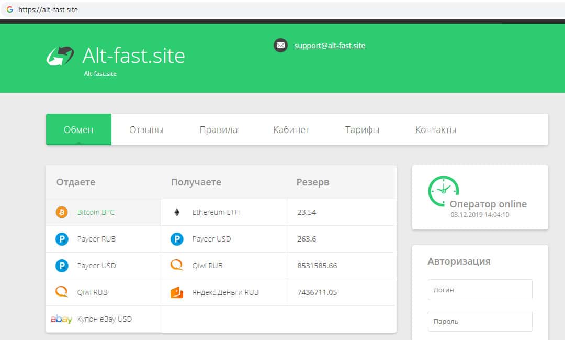Choose Ethereum ETH to receive
This screenshot has height=340, width=565.
click(216, 212)
